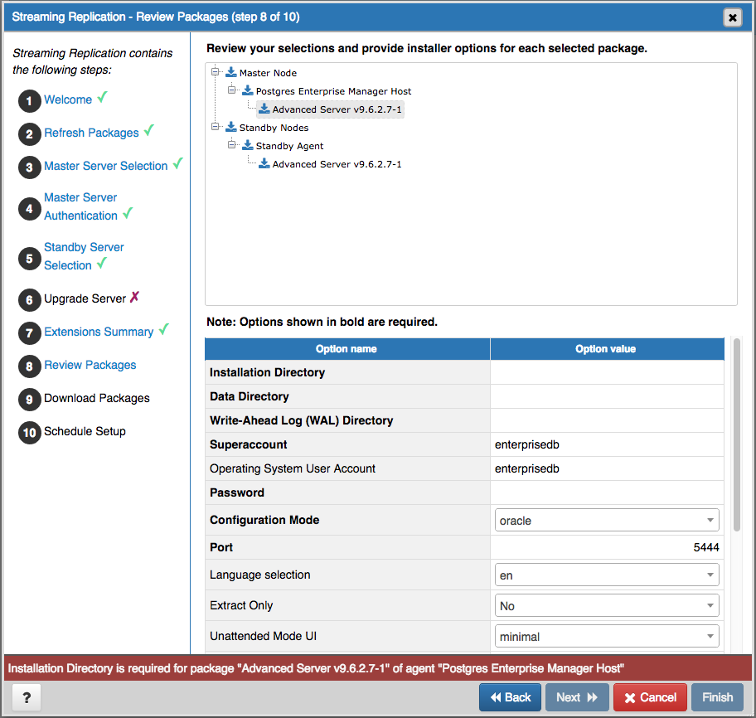
Task: Click the Password value field
Action: coord(607,492)
